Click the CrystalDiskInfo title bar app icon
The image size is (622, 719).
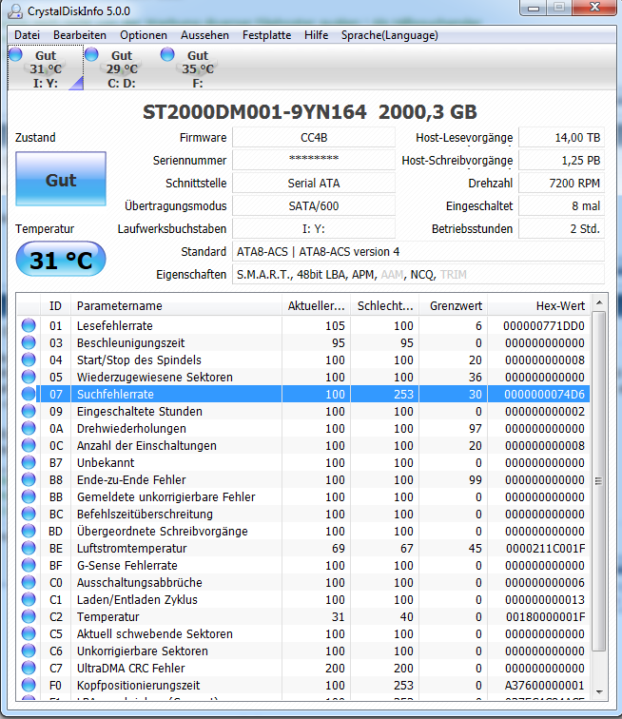(15, 11)
